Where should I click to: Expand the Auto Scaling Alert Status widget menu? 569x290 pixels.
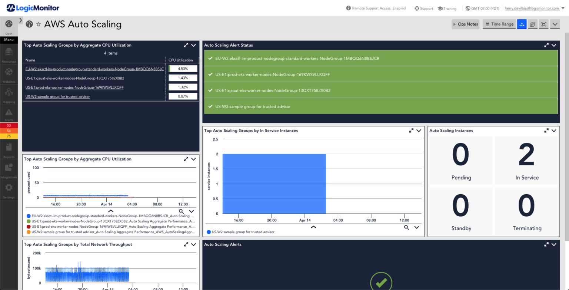[554, 45]
